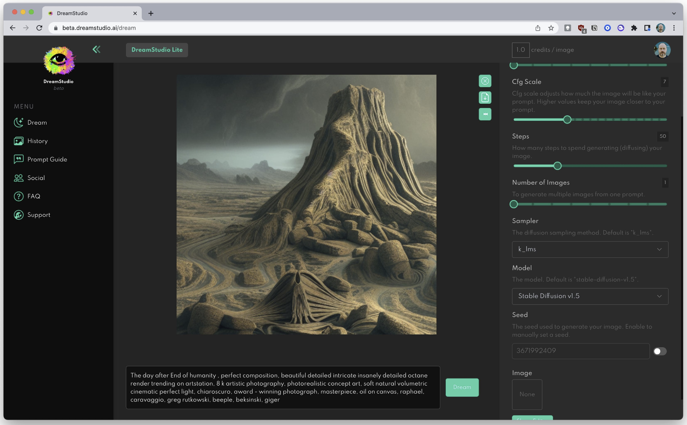Open the browser extensions puzzle icon
The image size is (687, 425).
634,28
